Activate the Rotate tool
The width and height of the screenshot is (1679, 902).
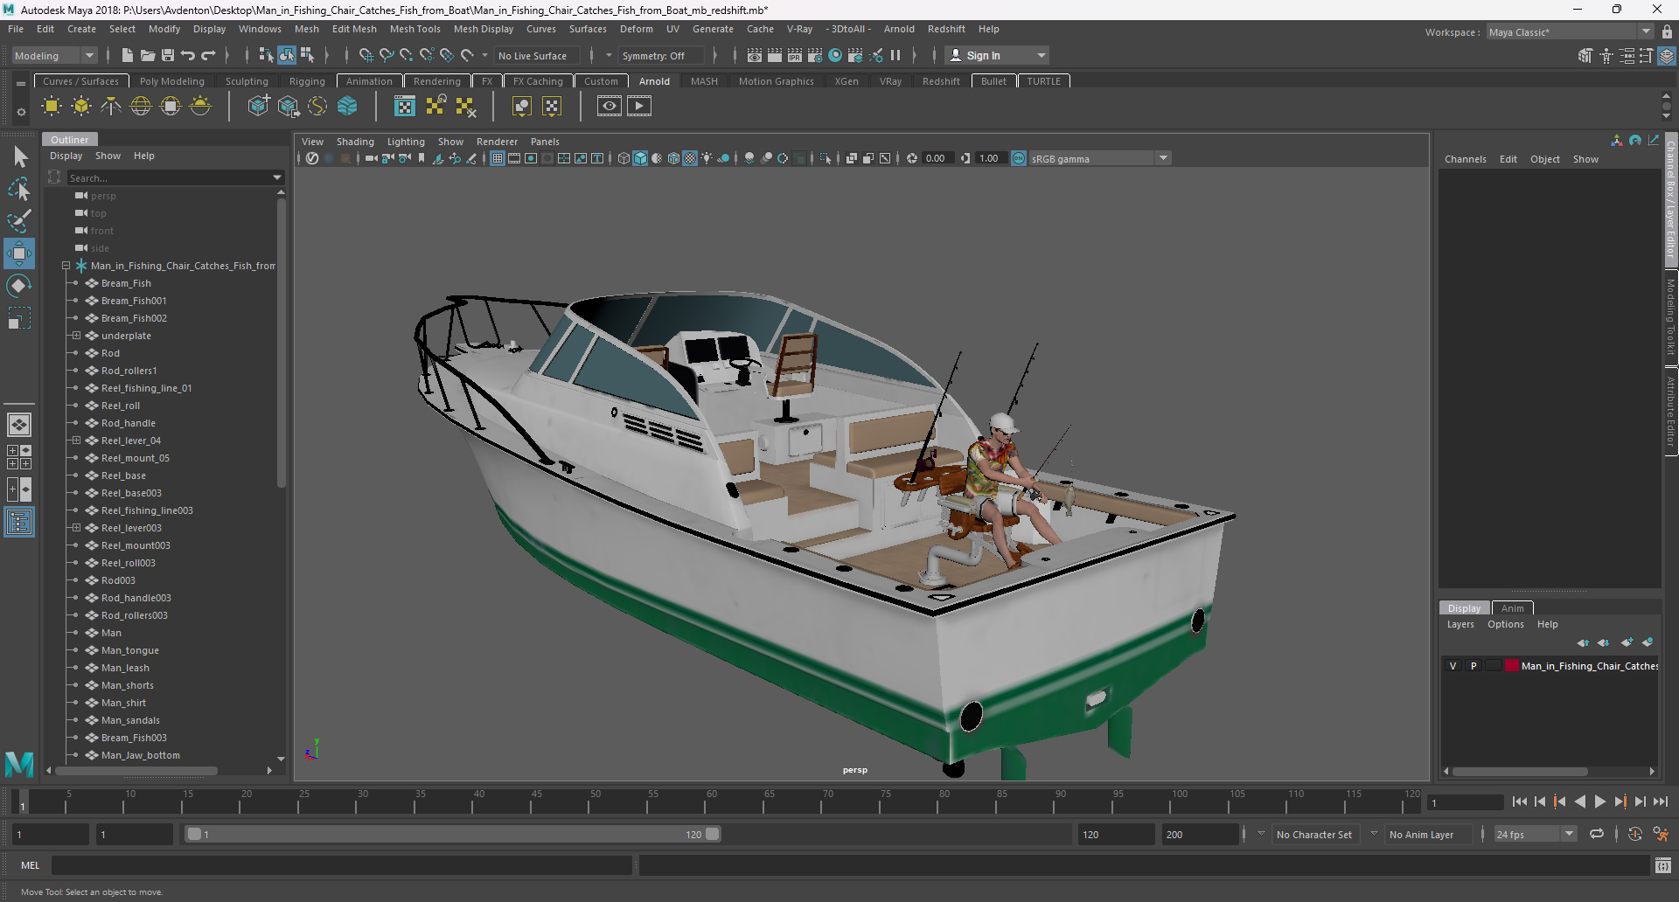pyautogui.click(x=19, y=286)
